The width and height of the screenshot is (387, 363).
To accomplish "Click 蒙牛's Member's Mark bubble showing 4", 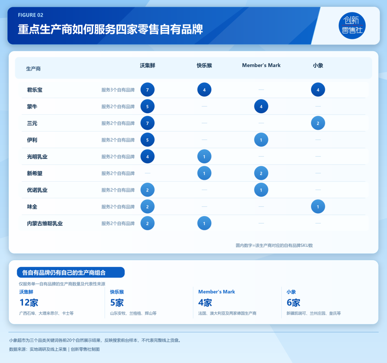I will (x=261, y=106).
